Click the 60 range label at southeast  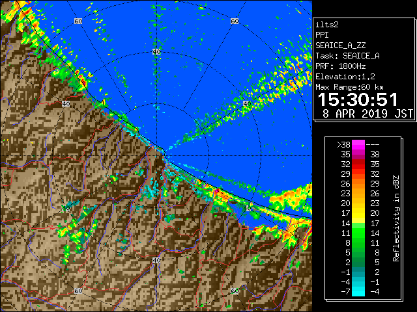235,291
